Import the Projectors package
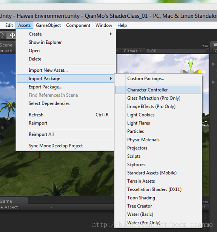 point(158,148)
